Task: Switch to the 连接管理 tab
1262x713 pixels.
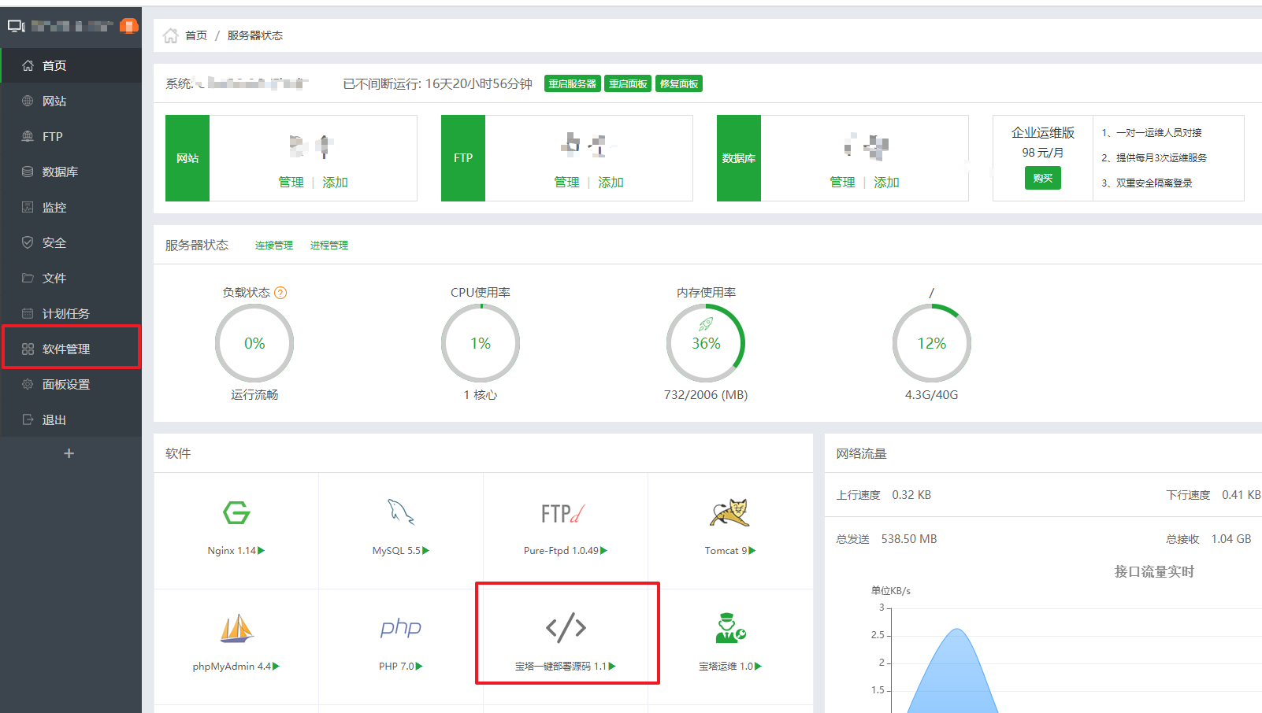Action: point(274,246)
